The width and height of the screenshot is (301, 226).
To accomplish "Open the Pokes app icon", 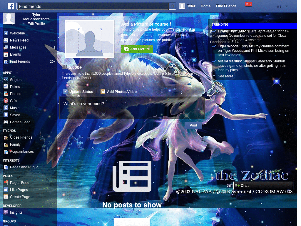I will click(6, 87).
